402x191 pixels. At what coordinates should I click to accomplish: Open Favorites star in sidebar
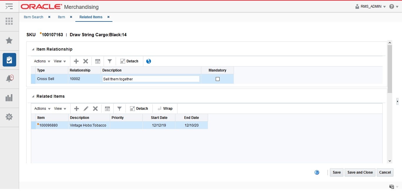click(9, 40)
